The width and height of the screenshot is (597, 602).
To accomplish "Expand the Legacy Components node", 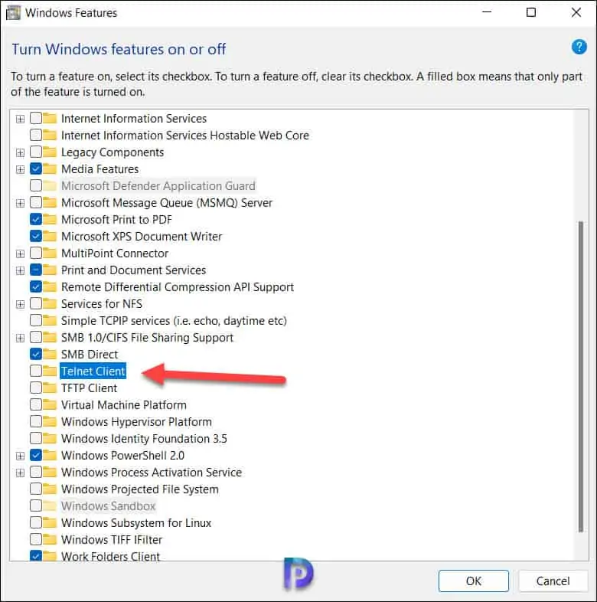I will pyautogui.click(x=21, y=153).
